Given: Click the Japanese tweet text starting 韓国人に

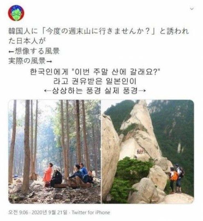Looking at the screenshot, I should pos(98,36).
